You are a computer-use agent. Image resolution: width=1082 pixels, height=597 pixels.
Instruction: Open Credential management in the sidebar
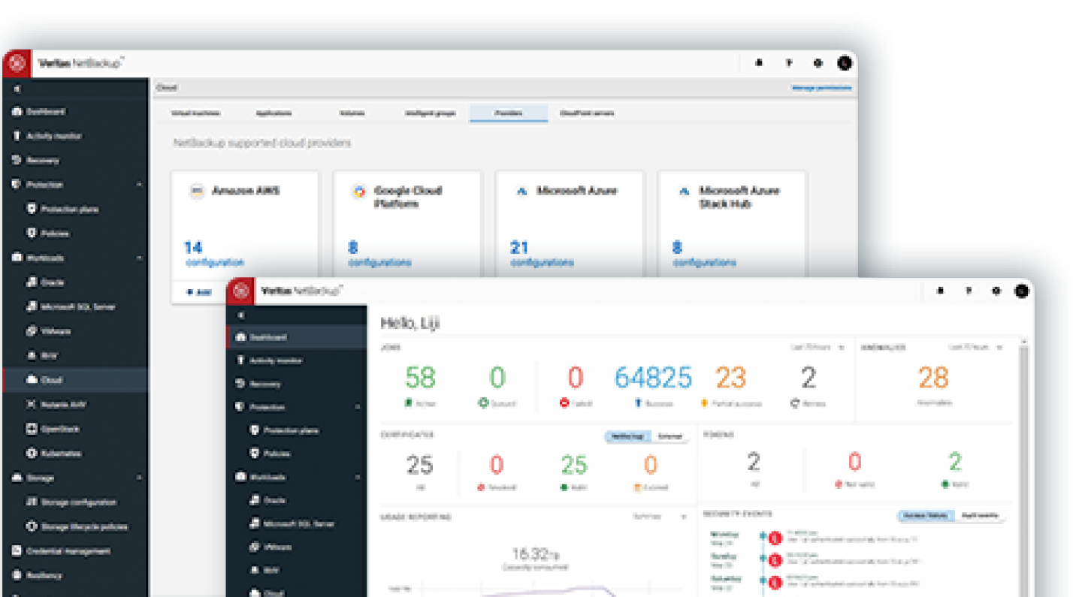(68, 551)
